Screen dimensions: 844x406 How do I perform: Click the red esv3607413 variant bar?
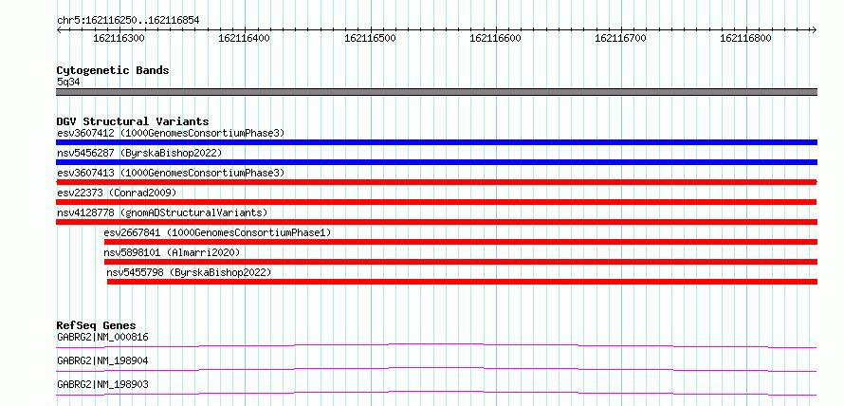pyautogui.click(x=436, y=182)
